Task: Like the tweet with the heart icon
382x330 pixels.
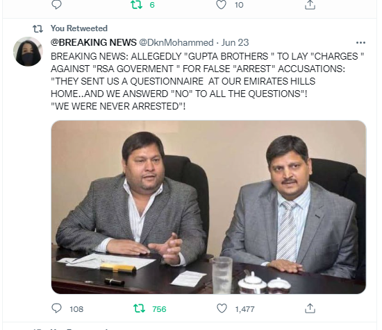Action: (x=222, y=309)
